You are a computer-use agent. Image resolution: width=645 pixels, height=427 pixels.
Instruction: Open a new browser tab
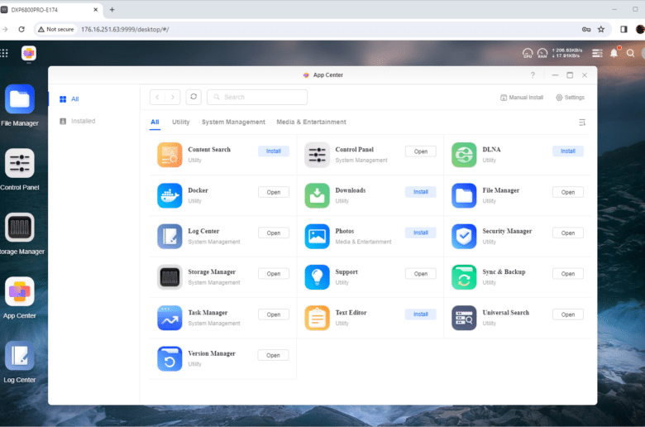tap(112, 9)
